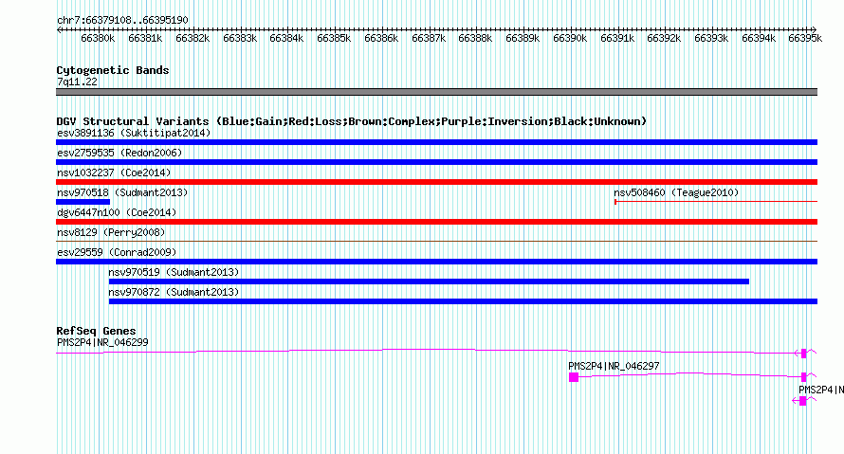Open the nsv970518 (Sudmant2013) label
Viewport: 844px width, 454px height.
coord(122,192)
